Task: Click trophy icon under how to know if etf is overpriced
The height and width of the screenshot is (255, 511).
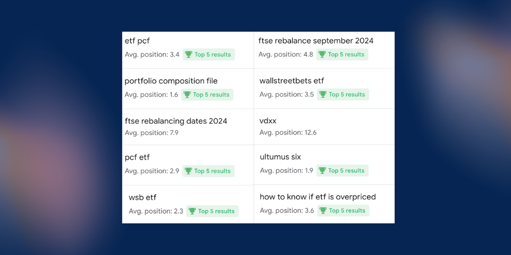Action: click(x=323, y=211)
